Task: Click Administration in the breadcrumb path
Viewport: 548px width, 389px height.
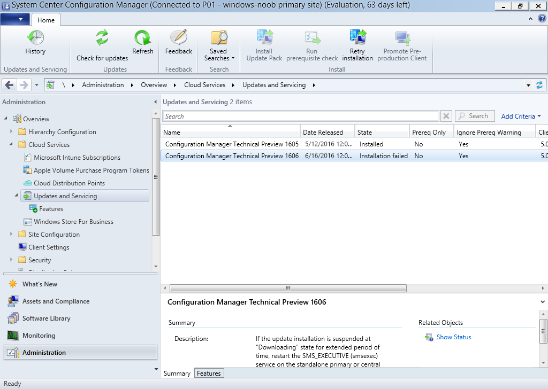Action: pyautogui.click(x=103, y=85)
